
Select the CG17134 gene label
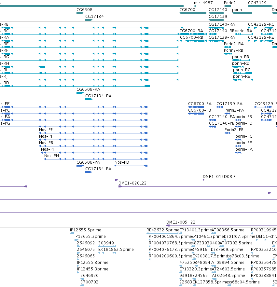tap(94, 17)
